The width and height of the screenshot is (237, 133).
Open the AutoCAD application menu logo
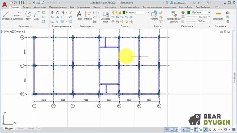coord(4,4)
